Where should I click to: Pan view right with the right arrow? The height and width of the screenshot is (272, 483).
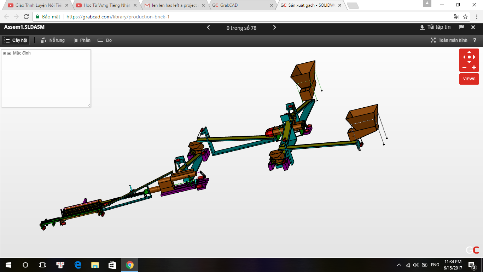pyautogui.click(x=474, y=57)
